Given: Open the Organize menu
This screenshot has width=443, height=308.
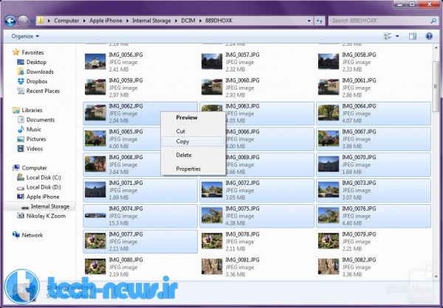Looking at the screenshot, I should point(25,36).
